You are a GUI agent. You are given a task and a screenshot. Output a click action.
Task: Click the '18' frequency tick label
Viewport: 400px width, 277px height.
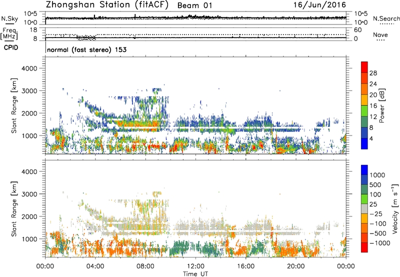(x=33, y=30)
